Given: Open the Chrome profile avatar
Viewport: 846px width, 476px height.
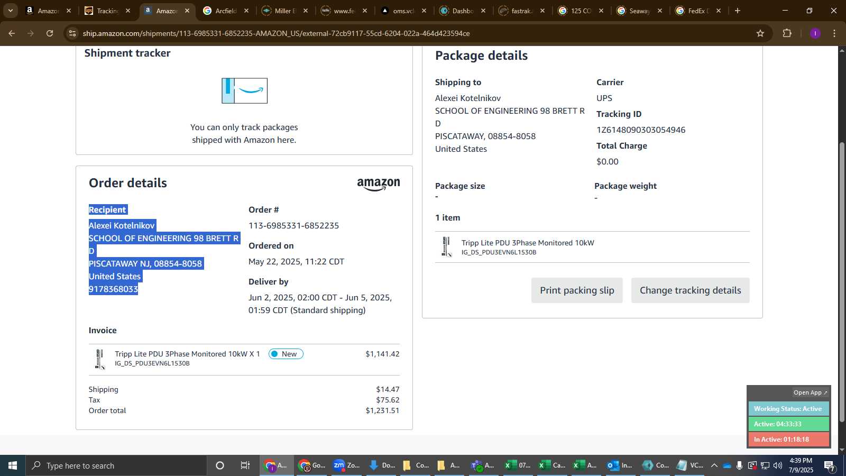Looking at the screenshot, I should coord(815,33).
